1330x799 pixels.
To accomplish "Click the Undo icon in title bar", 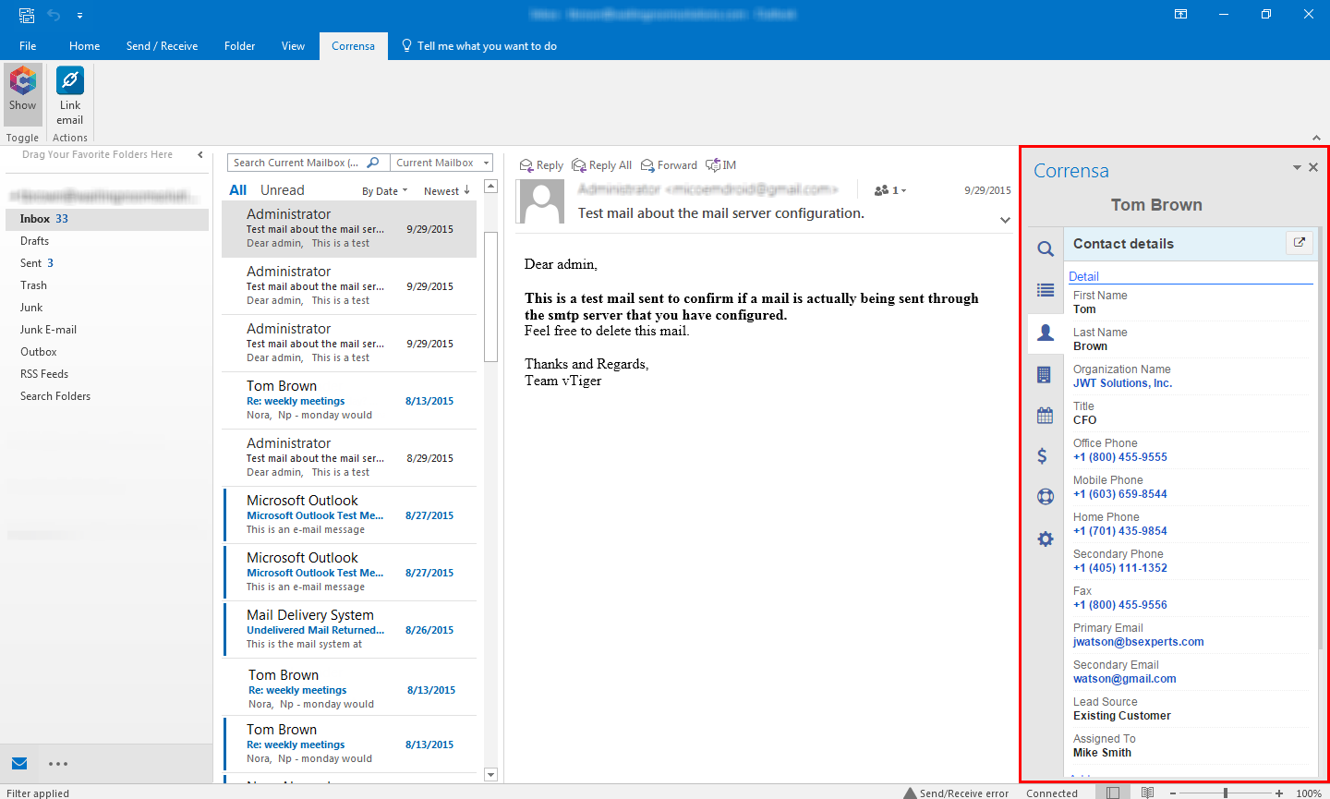I will click(54, 15).
